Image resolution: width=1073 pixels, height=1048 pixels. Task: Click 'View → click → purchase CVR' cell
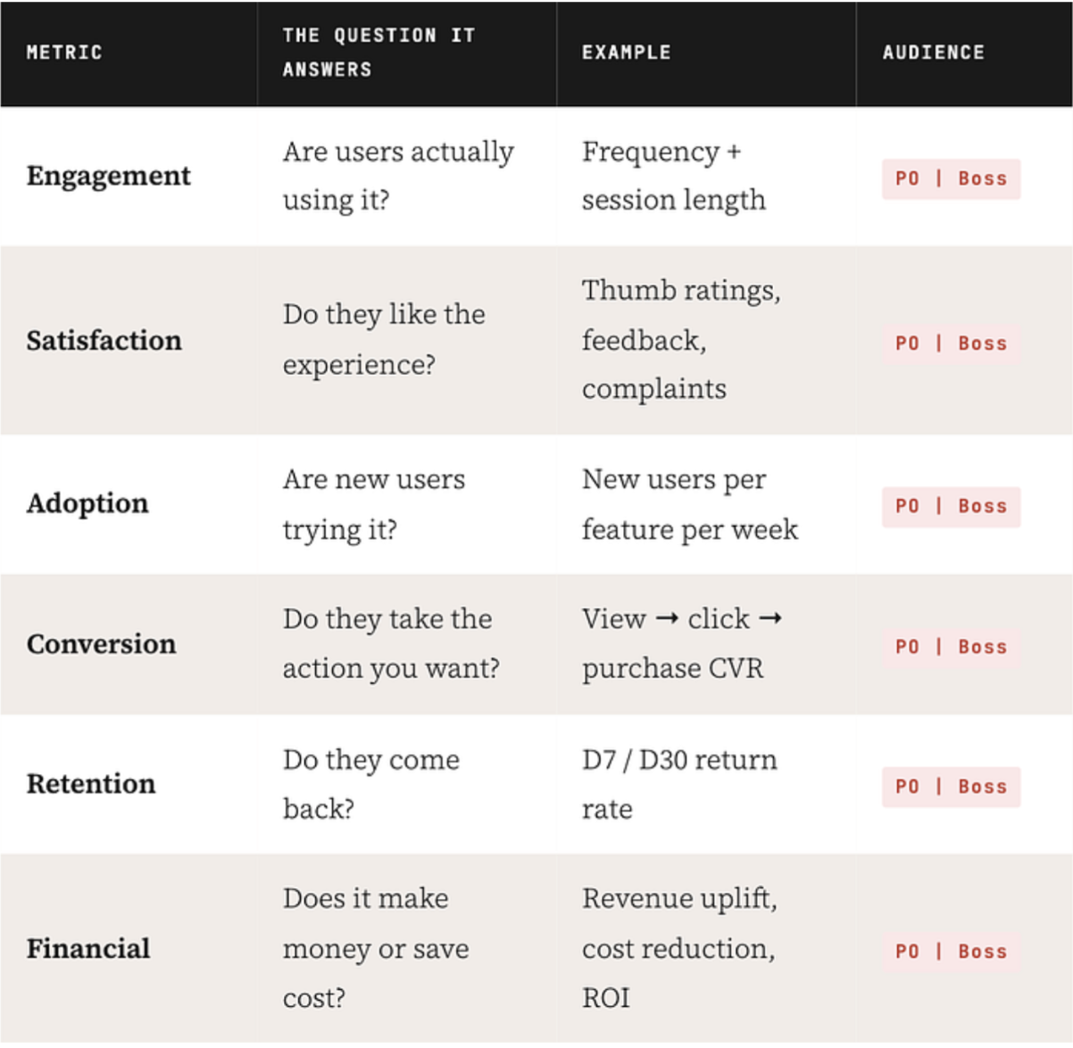[x=682, y=644]
